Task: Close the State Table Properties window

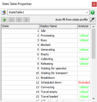Action: [94, 4]
